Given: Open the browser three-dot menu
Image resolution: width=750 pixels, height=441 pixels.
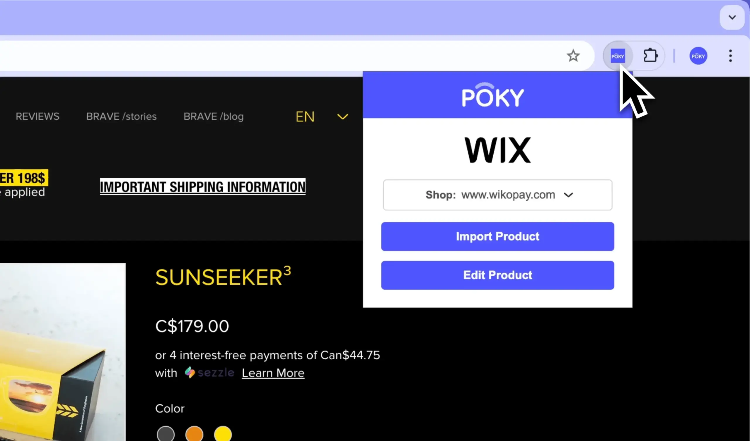Looking at the screenshot, I should [x=731, y=56].
